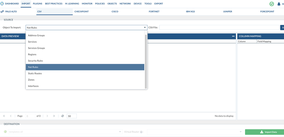
Task: Click the Import Data button
Action: tap(264, 132)
